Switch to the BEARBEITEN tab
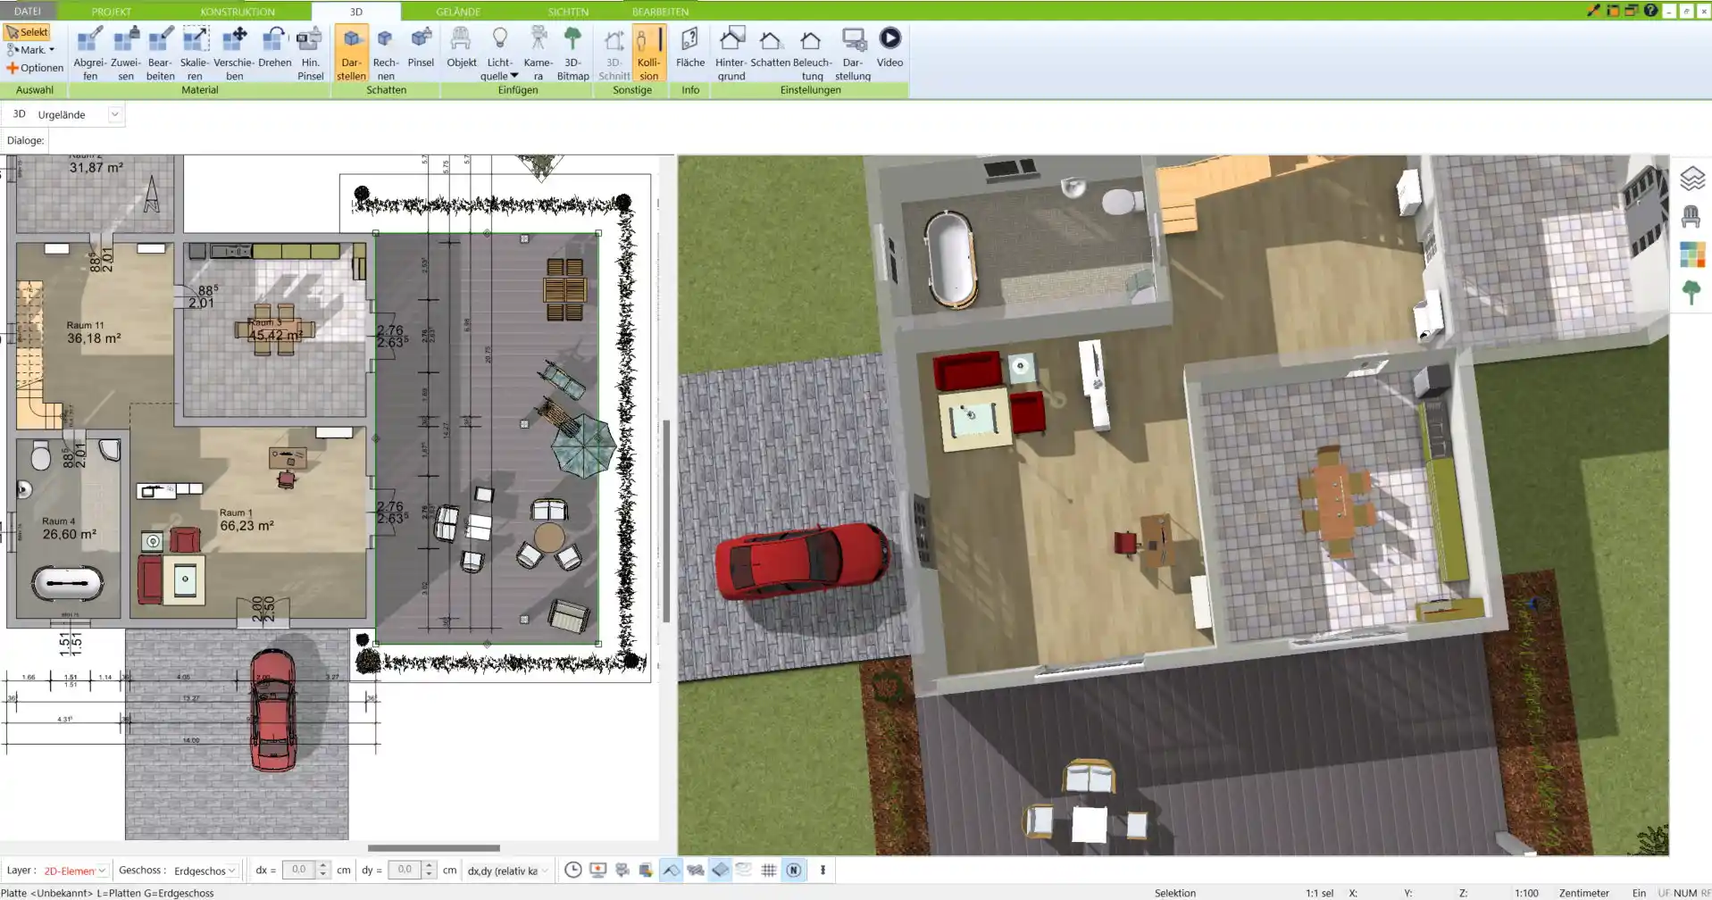This screenshot has height=900, width=1712. pyautogui.click(x=660, y=12)
